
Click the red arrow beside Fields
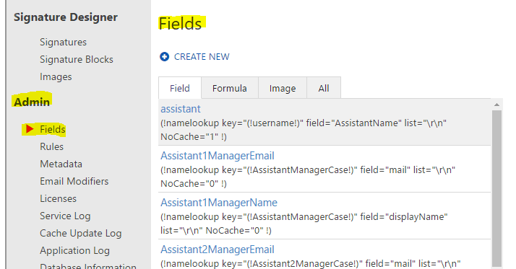pyautogui.click(x=30, y=129)
